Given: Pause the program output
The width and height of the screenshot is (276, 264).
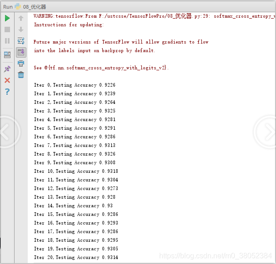Looking at the screenshot, I should (7, 41).
